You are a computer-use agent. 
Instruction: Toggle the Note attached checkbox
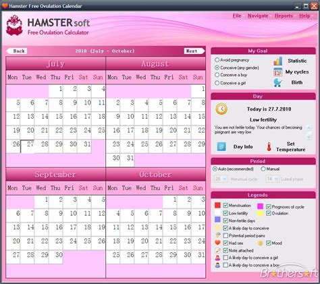[225, 250]
